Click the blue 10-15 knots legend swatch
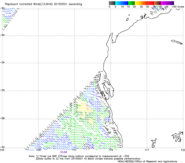 125,3
